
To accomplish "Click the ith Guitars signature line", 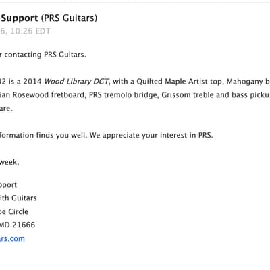I will pos(18,198).
